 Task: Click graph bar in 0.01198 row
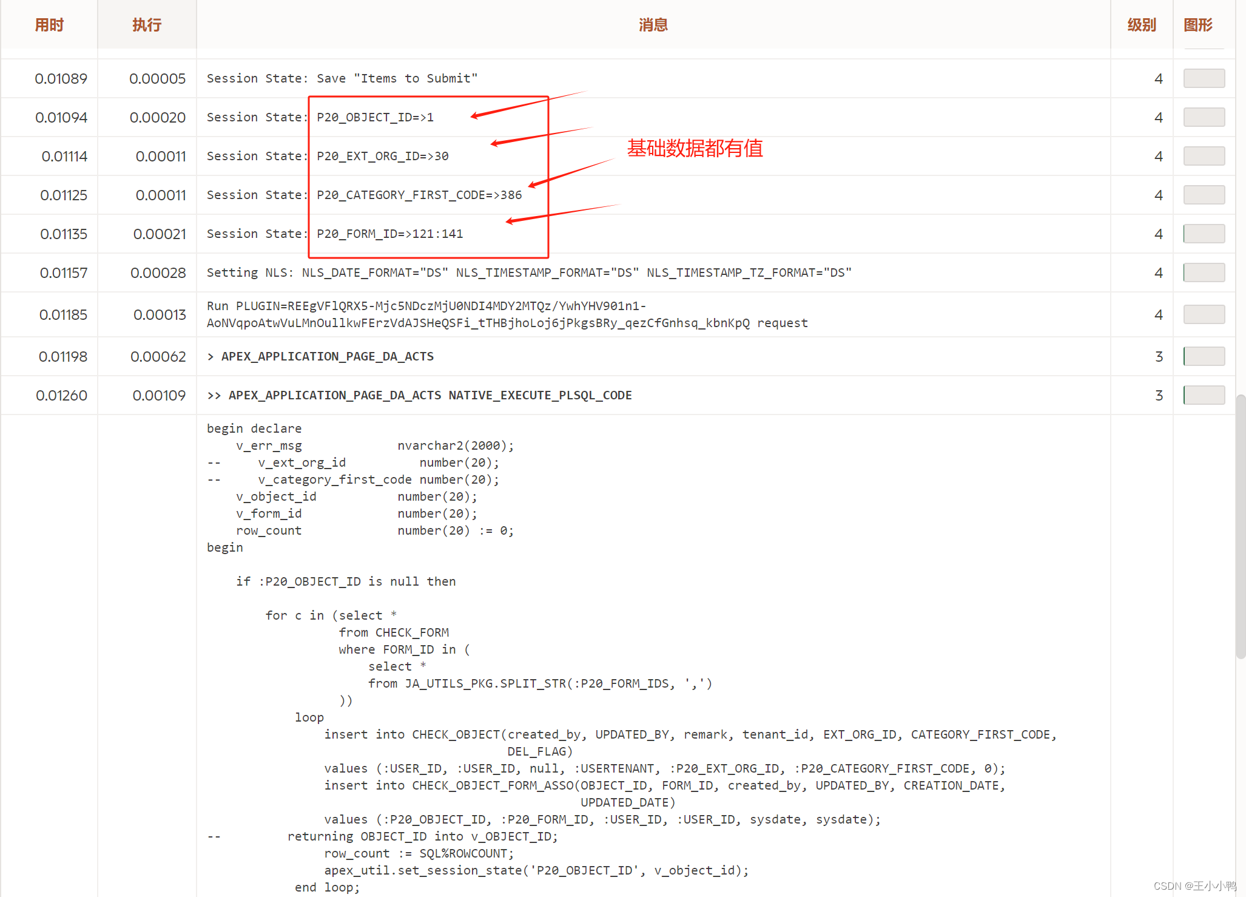[1204, 356]
